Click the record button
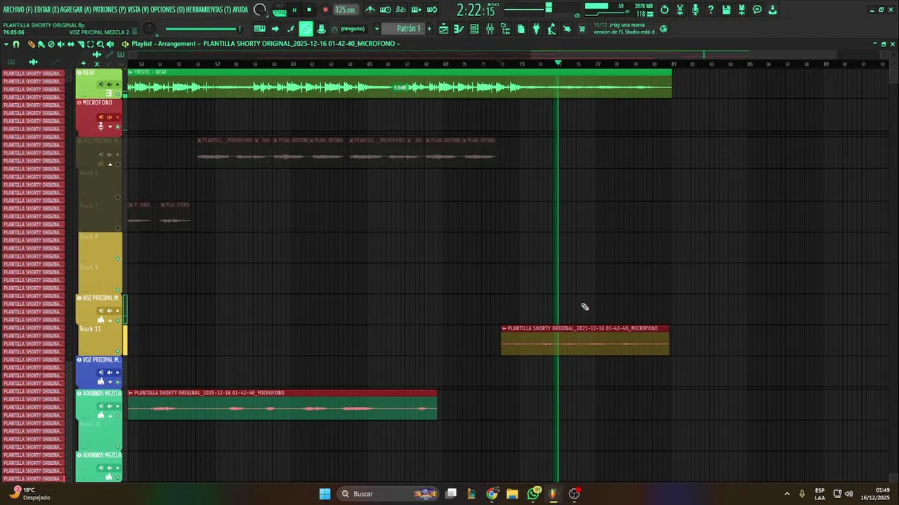The image size is (899, 505). (x=325, y=10)
